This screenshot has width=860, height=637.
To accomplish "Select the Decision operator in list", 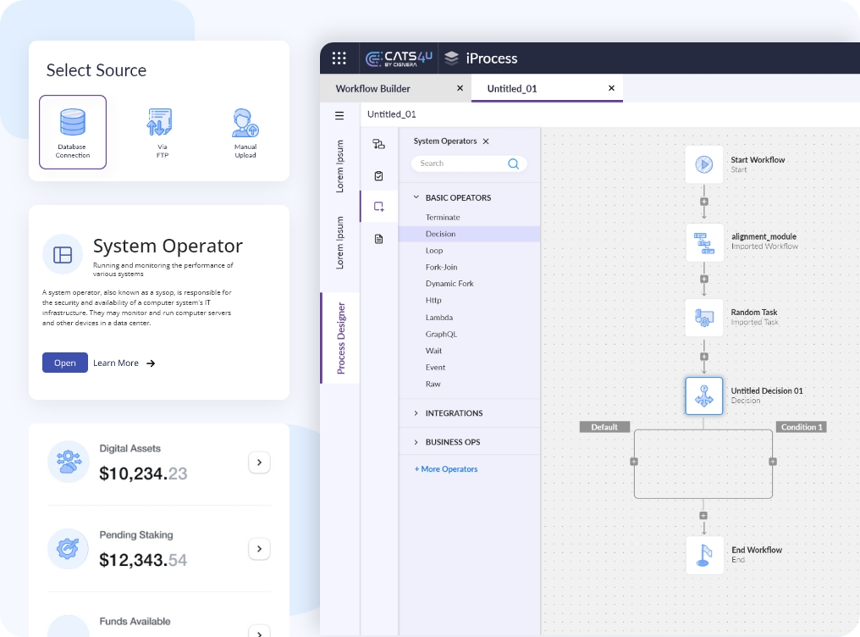I will click(470, 234).
